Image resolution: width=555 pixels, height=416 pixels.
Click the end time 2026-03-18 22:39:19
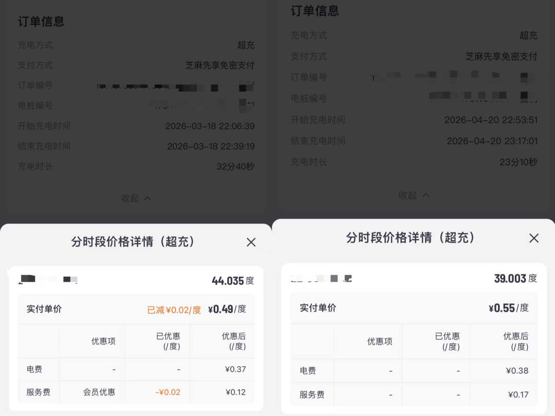click(211, 147)
